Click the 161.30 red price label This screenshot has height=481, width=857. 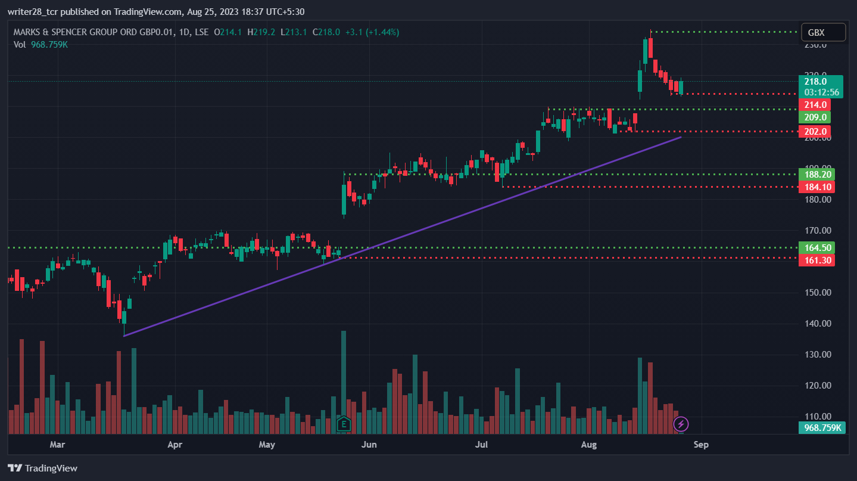pos(817,260)
